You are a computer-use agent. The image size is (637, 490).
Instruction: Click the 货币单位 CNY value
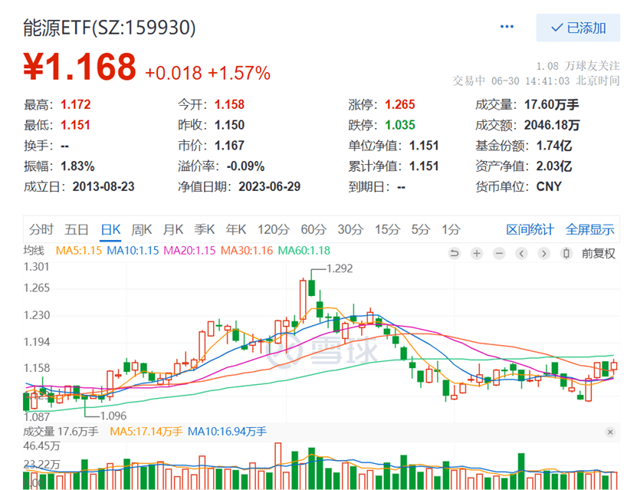(x=549, y=186)
